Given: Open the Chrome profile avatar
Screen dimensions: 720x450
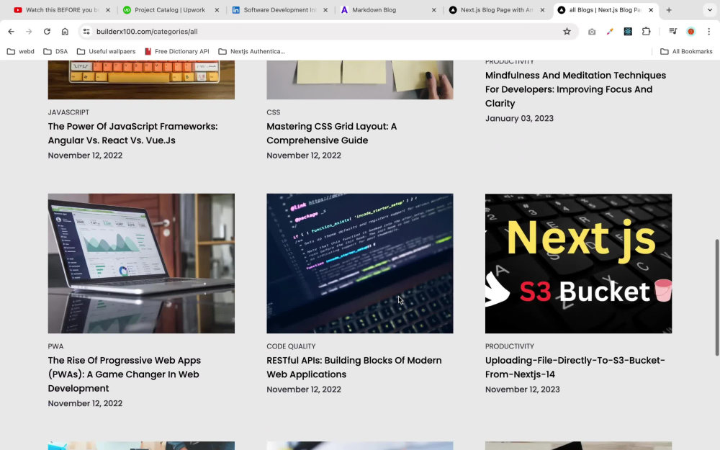Looking at the screenshot, I should pos(690,31).
